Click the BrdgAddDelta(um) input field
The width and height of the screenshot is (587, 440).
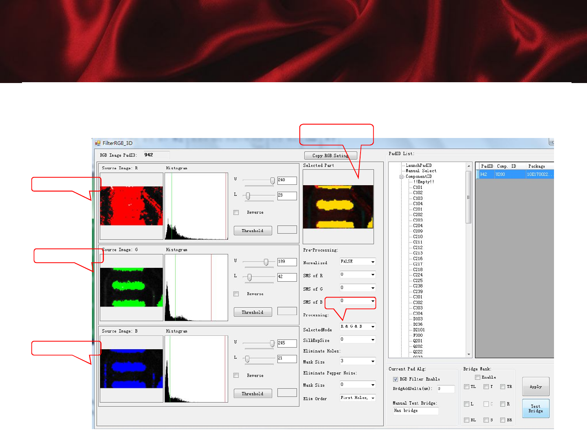coord(446,389)
